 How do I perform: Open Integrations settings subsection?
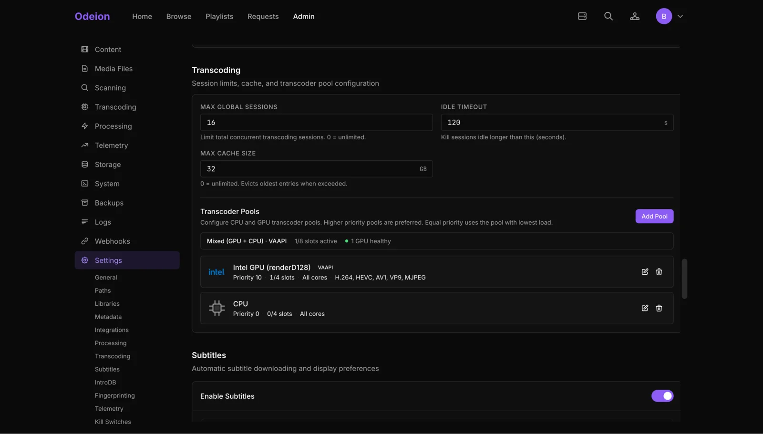[x=112, y=330]
